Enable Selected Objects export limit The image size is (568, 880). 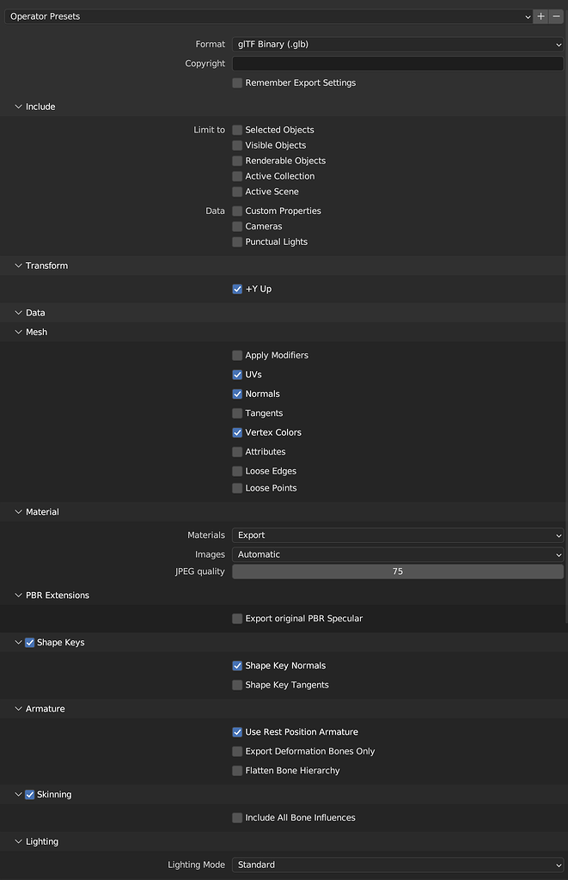point(237,130)
